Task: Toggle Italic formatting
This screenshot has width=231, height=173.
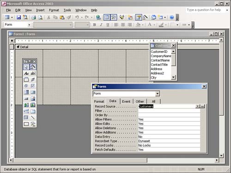Action: pyautogui.click(x=101, y=24)
